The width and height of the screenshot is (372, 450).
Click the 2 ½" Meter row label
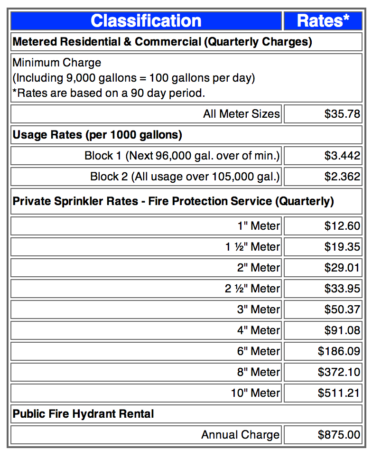(252, 289)
